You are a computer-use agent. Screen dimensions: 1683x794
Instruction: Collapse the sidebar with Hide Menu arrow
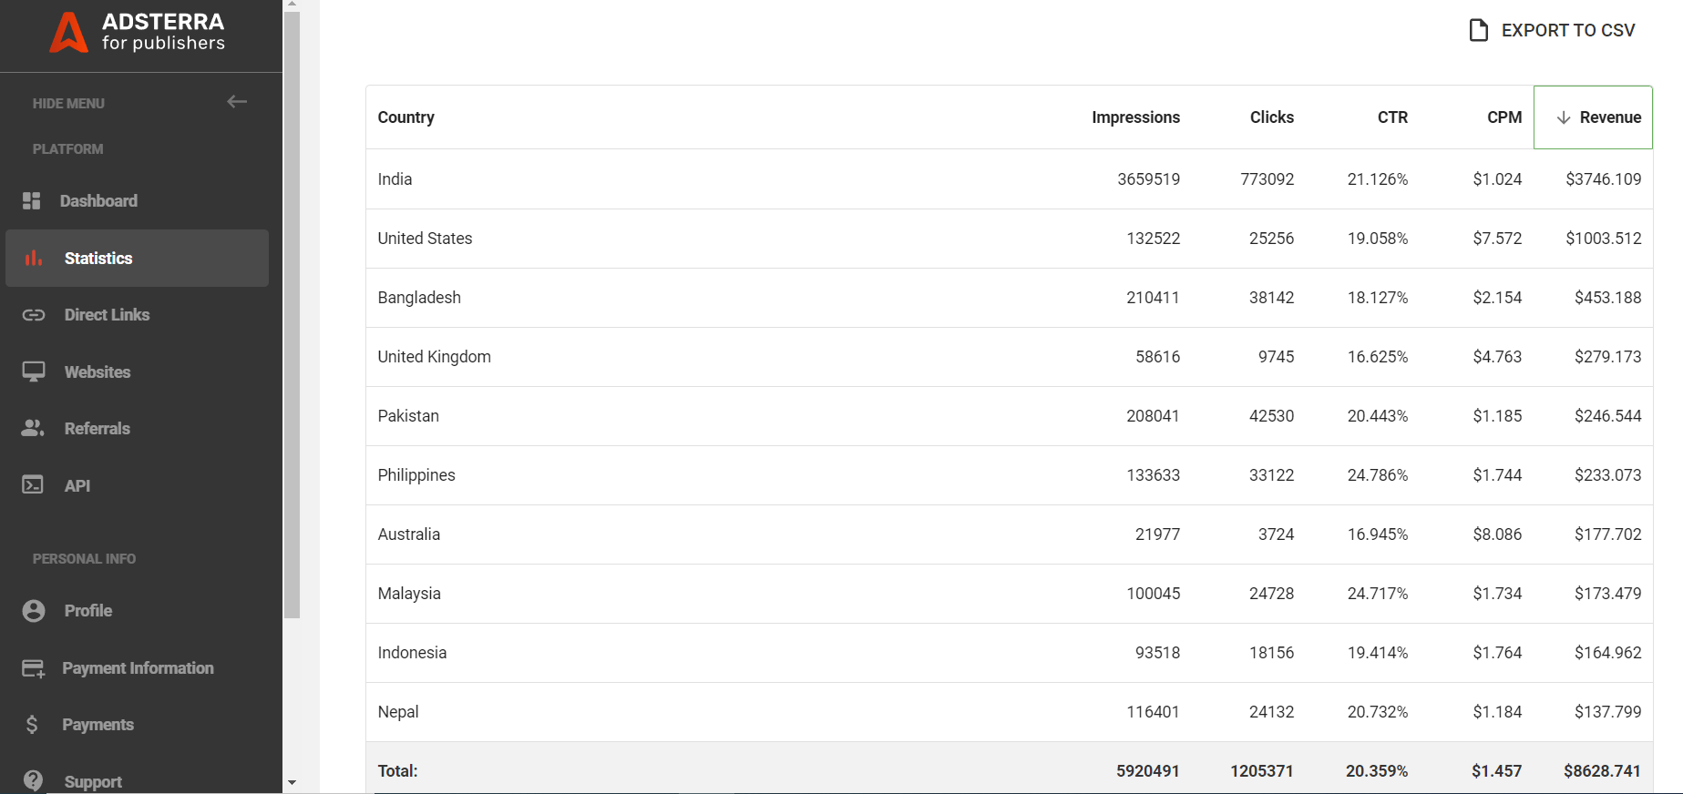[237, 101]
